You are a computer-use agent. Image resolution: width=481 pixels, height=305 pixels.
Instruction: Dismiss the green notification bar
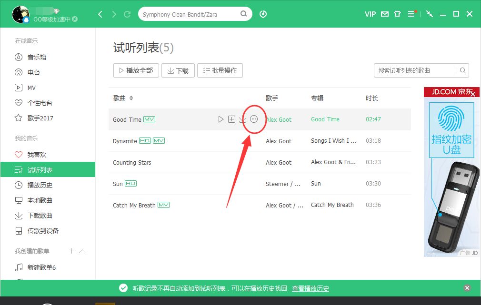[467, 288]
